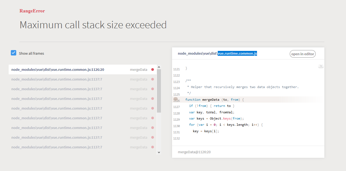The height and width of the screenshot is (171, 346).
Task: Click the code line 'key = keys[i];'
Action: pyautogui.click(x=206, y=131)
